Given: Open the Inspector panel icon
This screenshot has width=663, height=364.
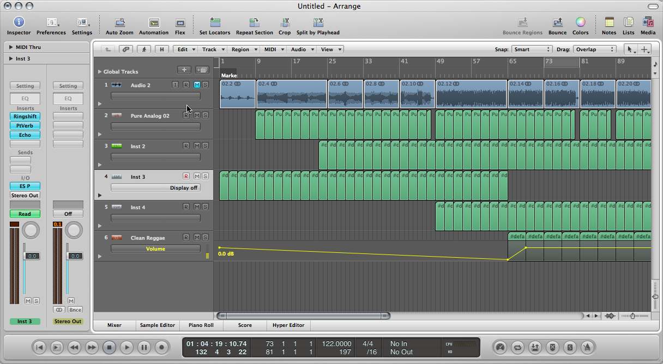Looking at the screenshot, I should coord(19,22).
